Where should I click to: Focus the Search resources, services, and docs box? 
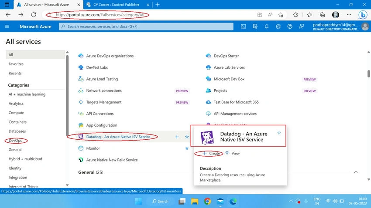[x=146, y=27]
